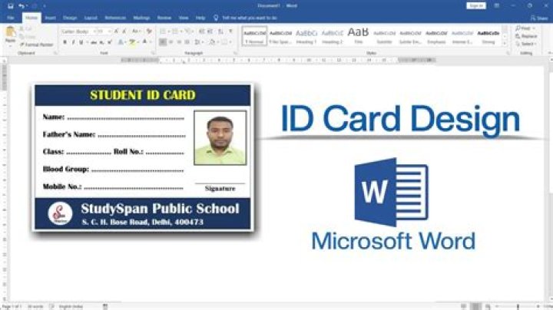Click Replace in the Editing group
The image size is (553, 310).
(526, 36)
